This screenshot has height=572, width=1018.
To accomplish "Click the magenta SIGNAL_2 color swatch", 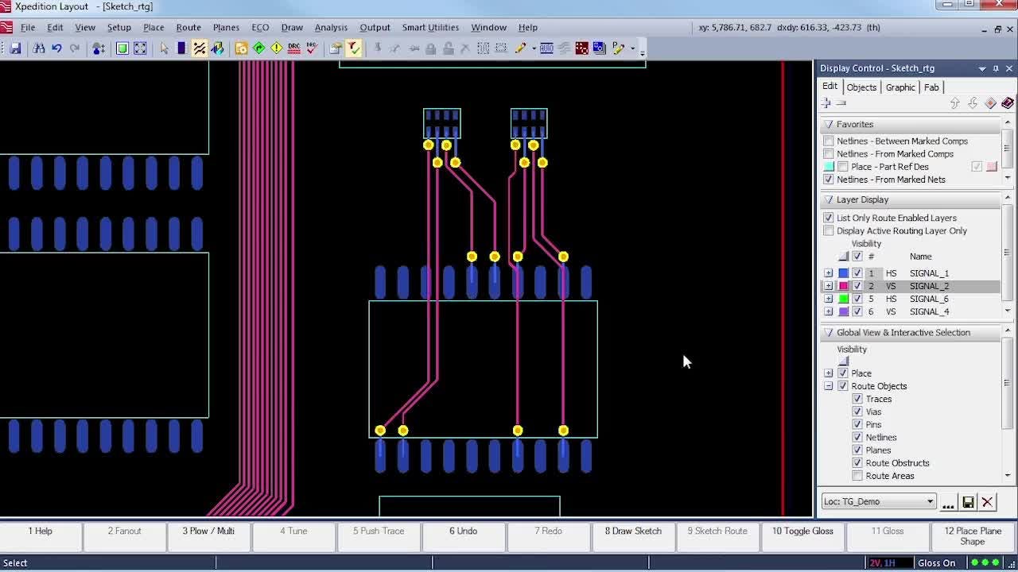I will tap(844, 286).
